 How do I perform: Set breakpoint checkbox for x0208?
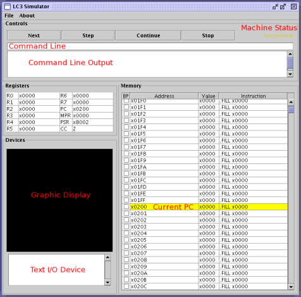coord(126,260)
